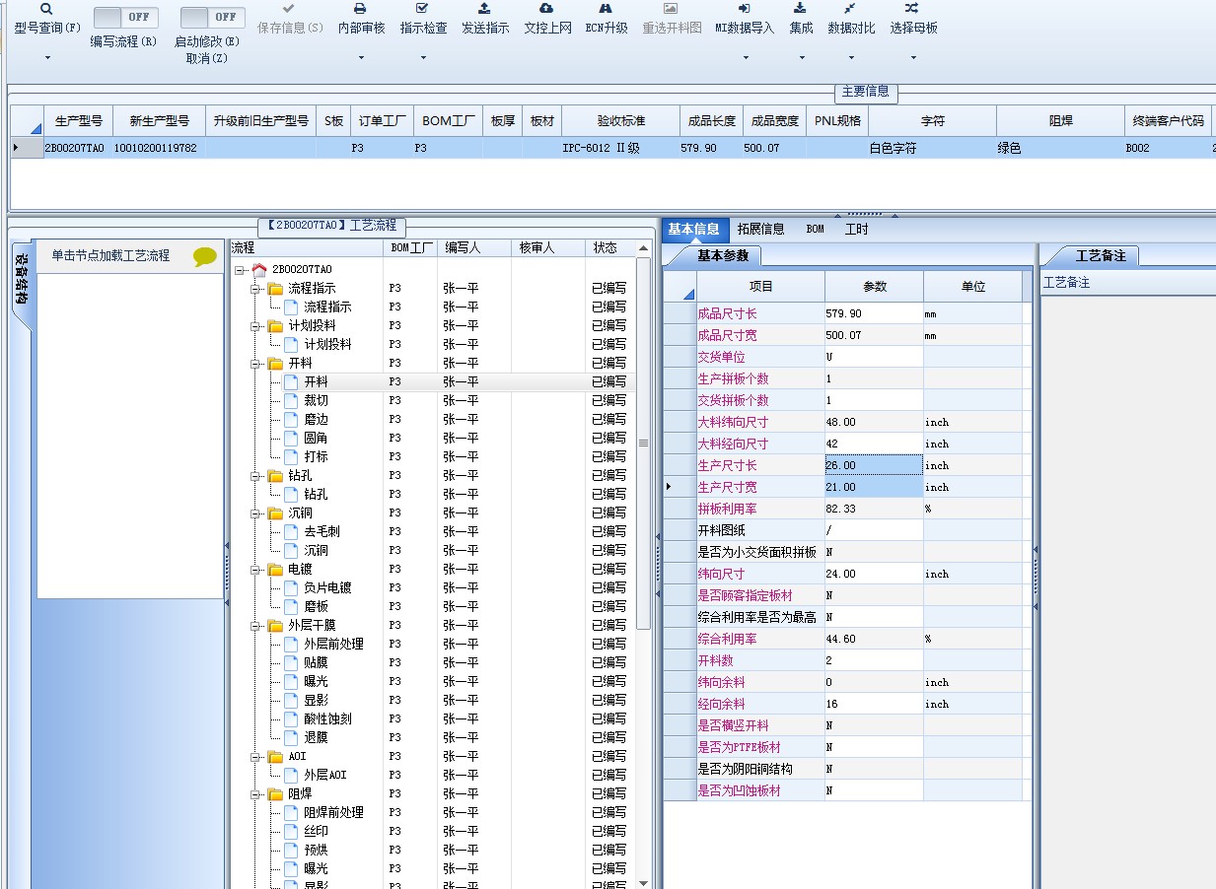The height and width of the screenshot is (889, 1216).
Task: Click the 发送指示 upload icon
Action: 484,8
